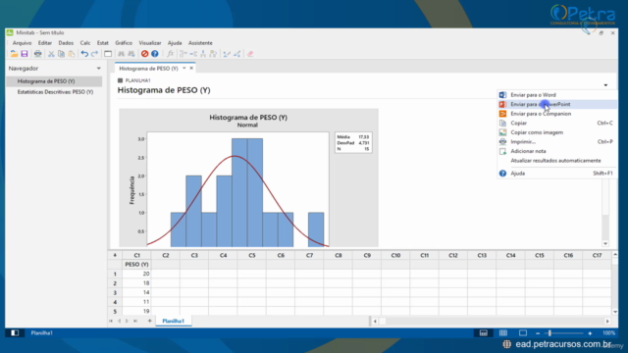Toggle the navigator pane icon in the status bar
The width and height of the screenshot is (628, 353).
[x=15, y=332]
